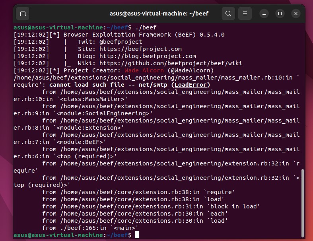The height and width of the screenshot is (241, 313).
Task: Click the './beef' command on first line
Action: pos(146,27)
